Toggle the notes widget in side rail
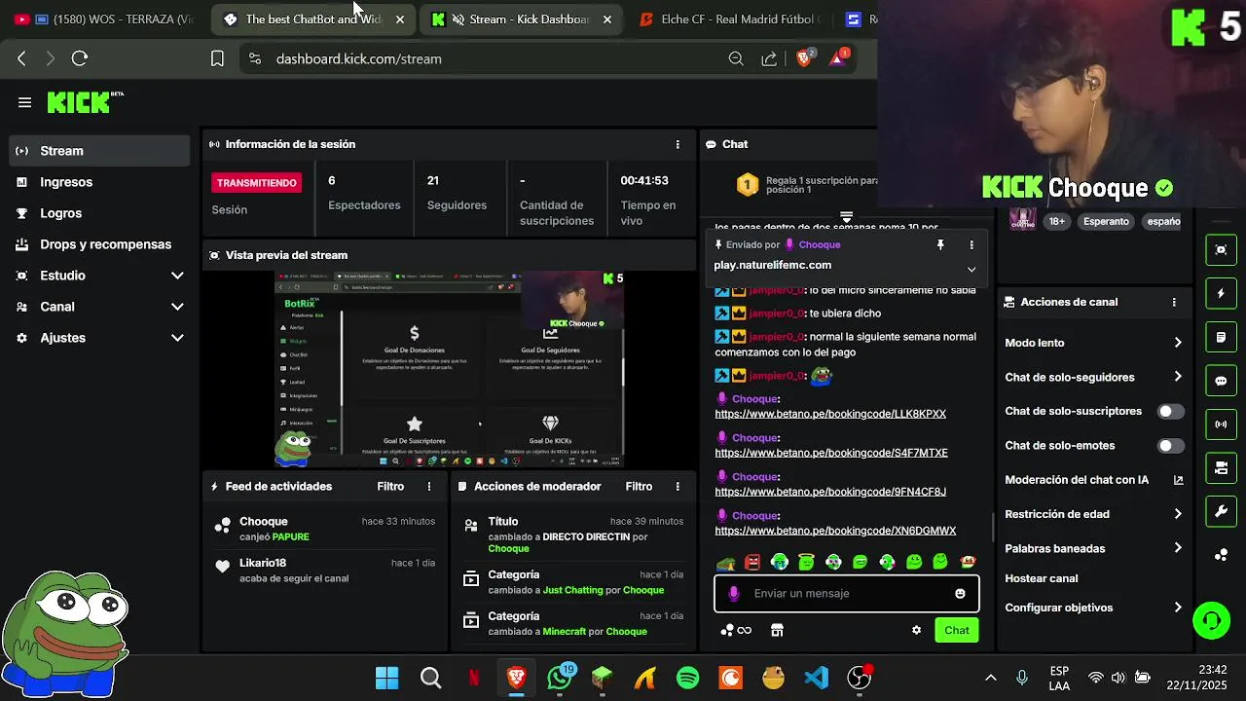The height and width of the screenshot is (701, 1246). click(x=1221, y=337)
